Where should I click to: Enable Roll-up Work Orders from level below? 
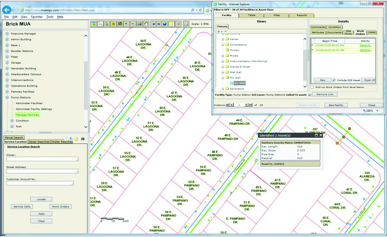click(x=312, y=87)
